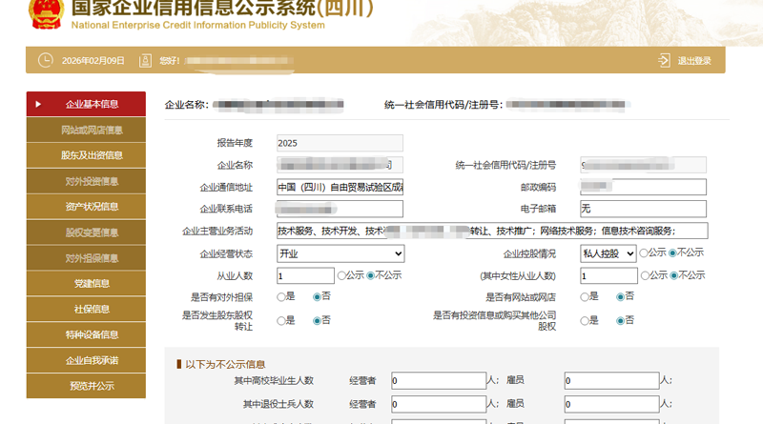This screenshot has height=424, width=763.
Task: Click the 电子邮箱 field showing 无
Action: [643, 209]
